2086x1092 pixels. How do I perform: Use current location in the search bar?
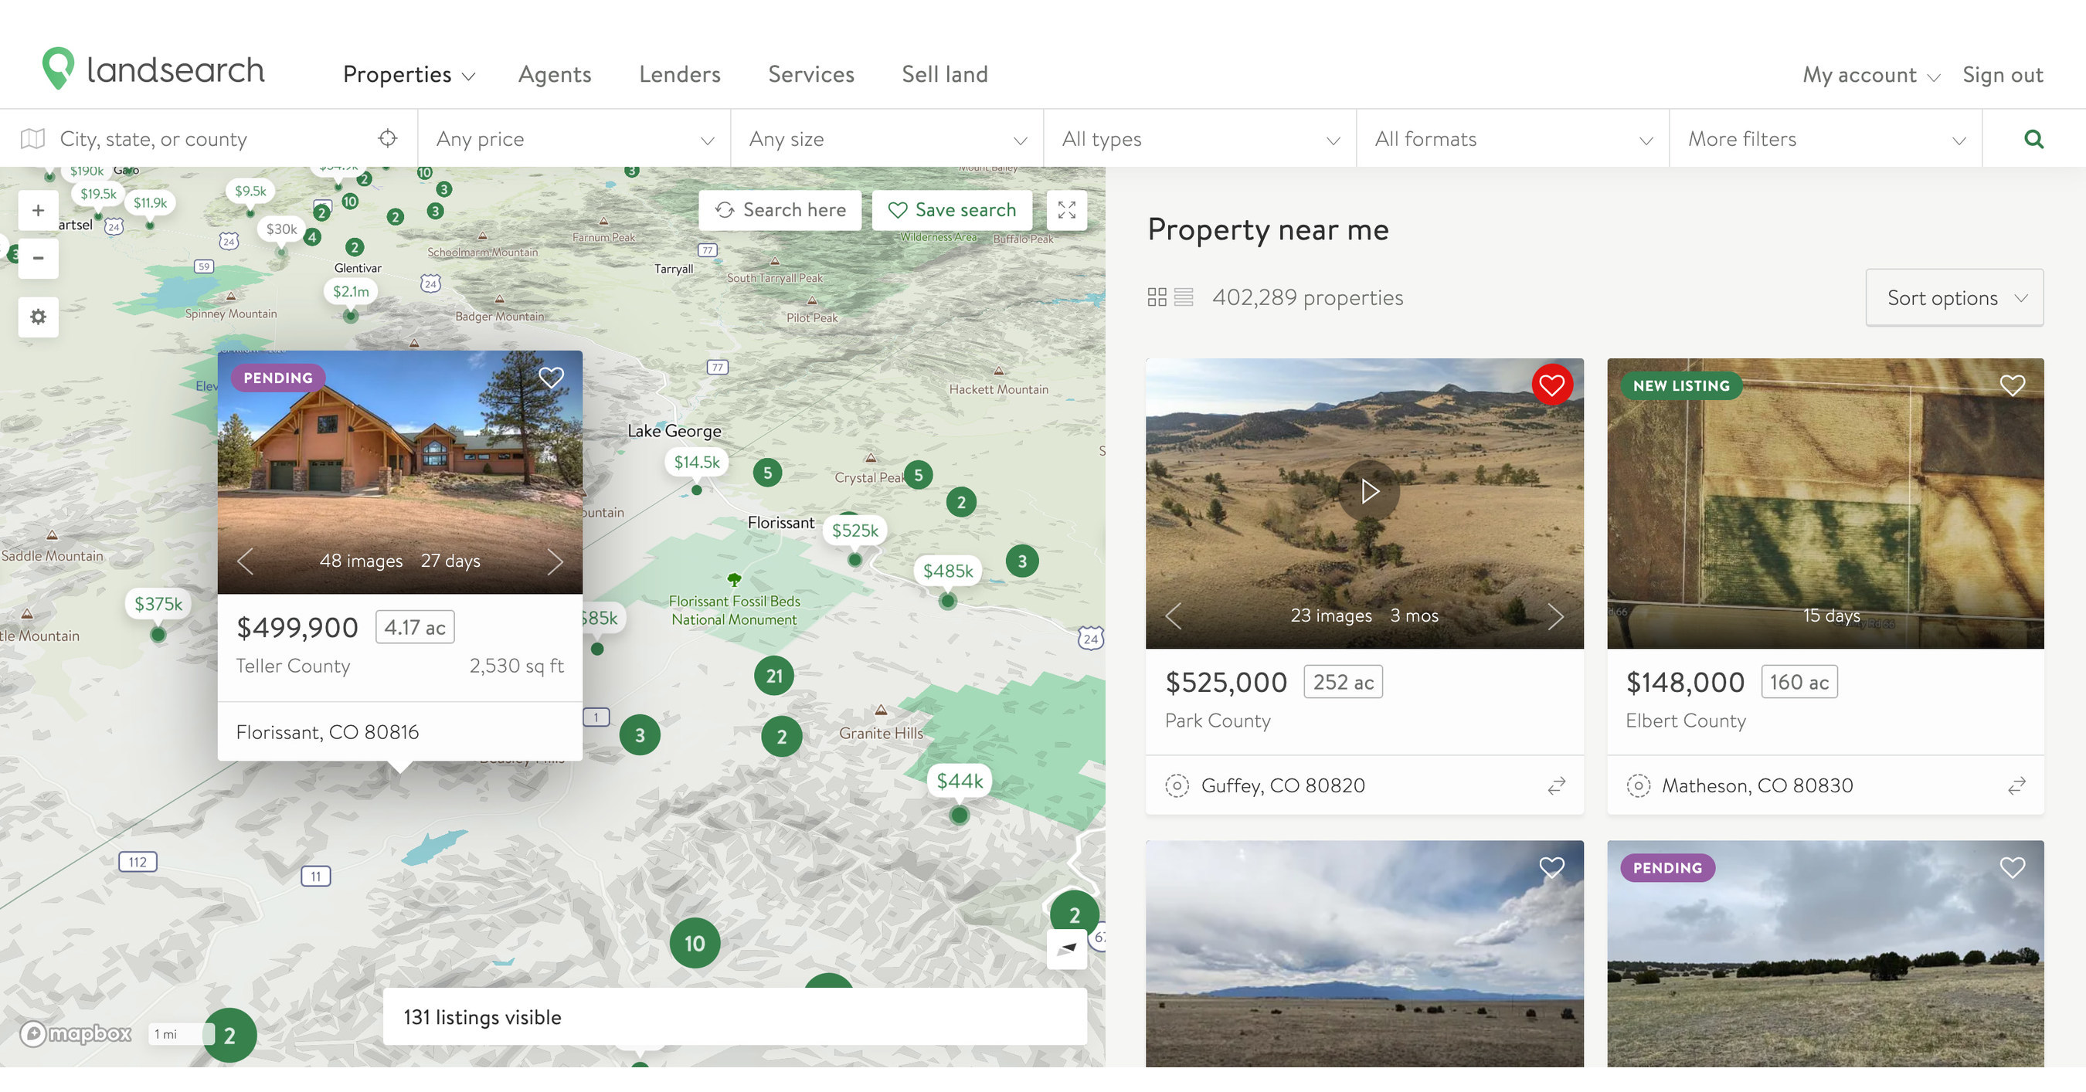point(388,138)
